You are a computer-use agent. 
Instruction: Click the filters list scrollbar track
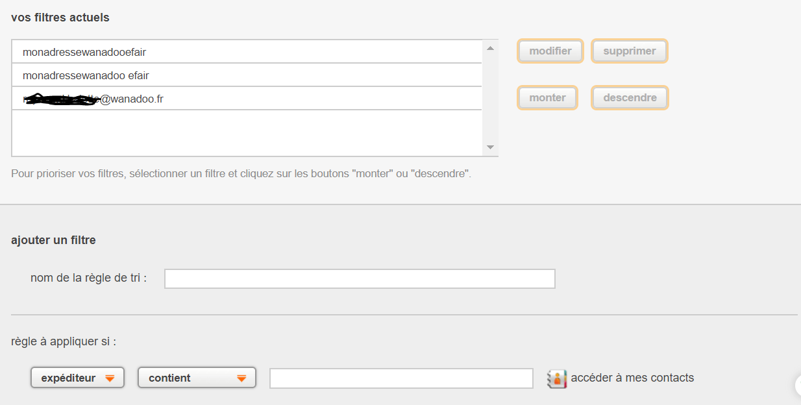[x=491, y=97]
